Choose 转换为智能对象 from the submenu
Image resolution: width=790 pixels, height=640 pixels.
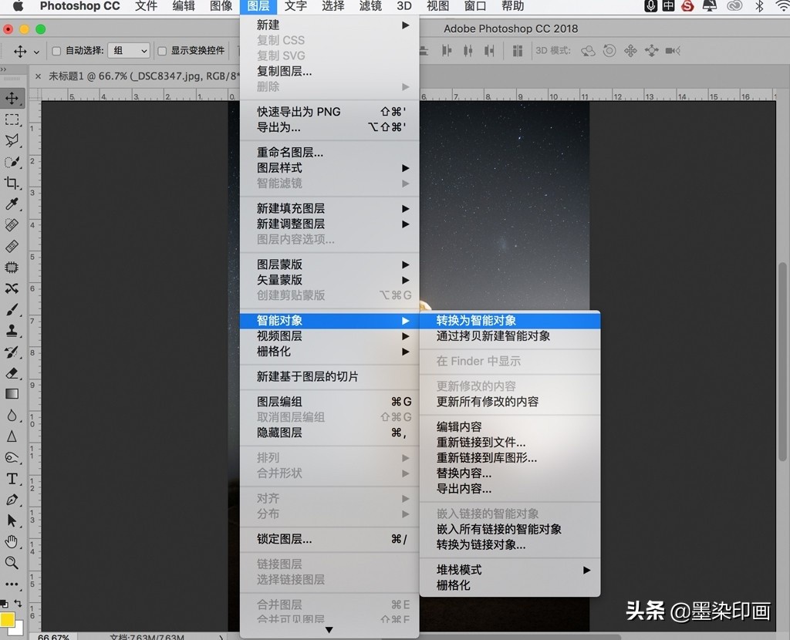pos(478,320)
